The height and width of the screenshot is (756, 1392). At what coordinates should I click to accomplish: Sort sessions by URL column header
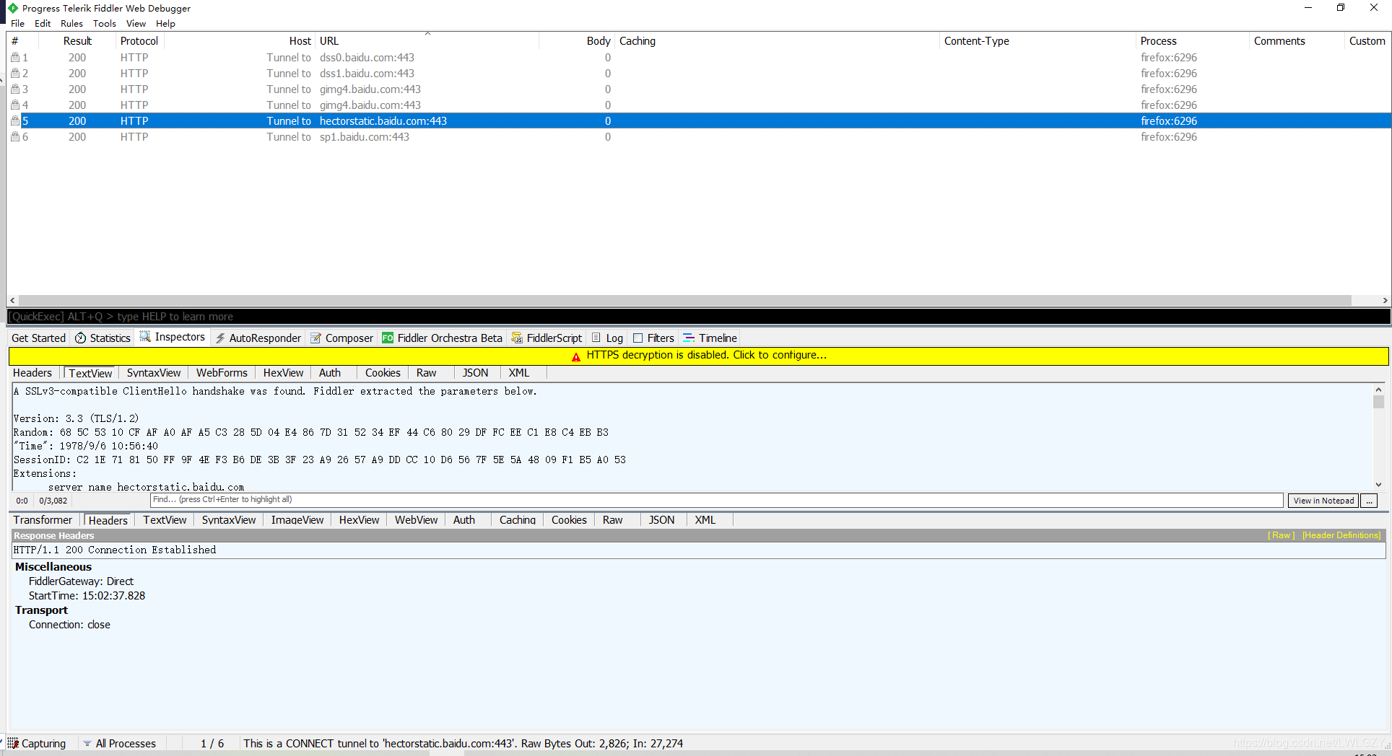pos(427,41)
